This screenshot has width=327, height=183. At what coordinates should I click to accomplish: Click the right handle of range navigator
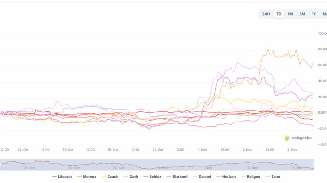coord(314,165)
